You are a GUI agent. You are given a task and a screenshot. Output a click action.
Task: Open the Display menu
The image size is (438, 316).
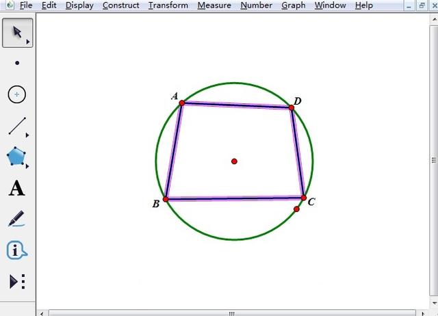(x=79, y=5)
